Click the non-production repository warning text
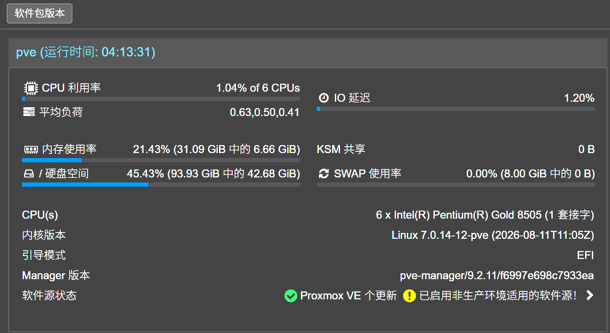 click(498, 296)
